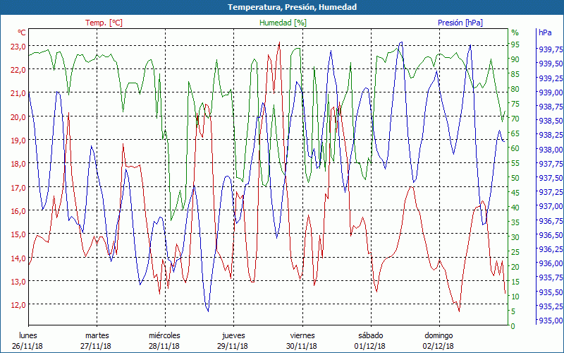The height and width of the screenshot is (353, 564).
Task: Click the 28/11/18 date label
Action: tap(164, 346)
